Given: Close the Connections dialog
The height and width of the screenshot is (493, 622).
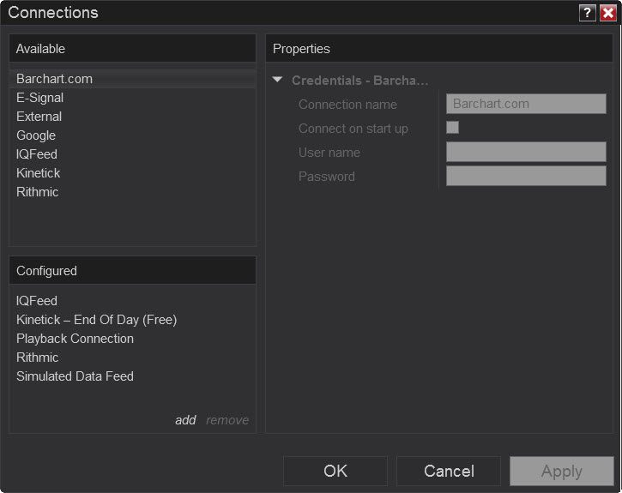Looking at the screenshot, I should pos(607,12).
